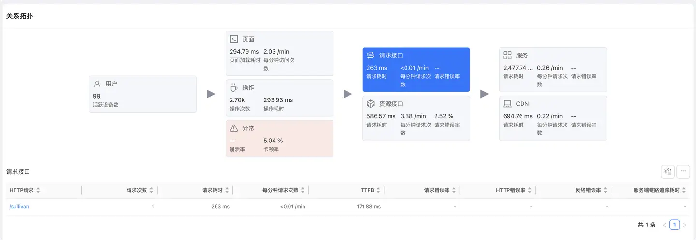Select the 资源接口 topology card
Image resolution: width=696 pixels, height=240 pixels.
click(416, 118)
